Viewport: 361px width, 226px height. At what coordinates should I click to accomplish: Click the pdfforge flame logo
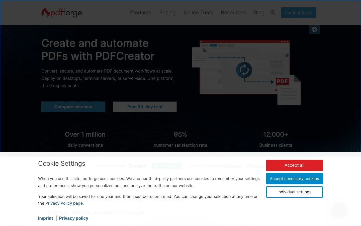point(62,13)
